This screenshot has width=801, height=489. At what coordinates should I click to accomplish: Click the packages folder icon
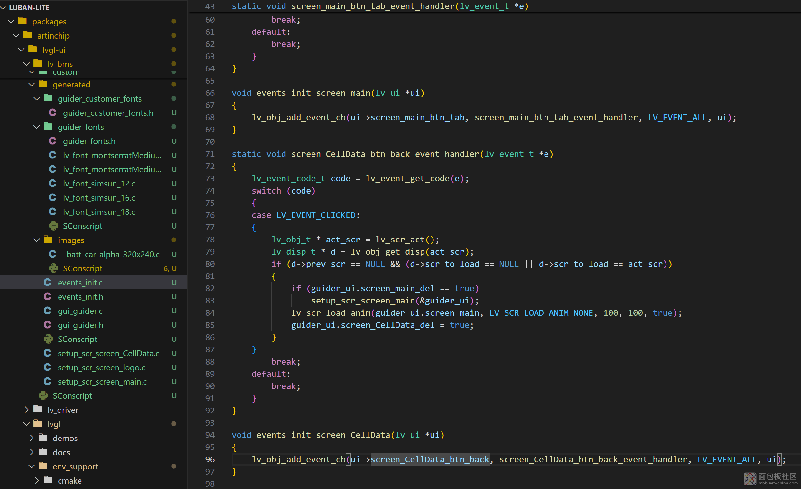(23, 21)
